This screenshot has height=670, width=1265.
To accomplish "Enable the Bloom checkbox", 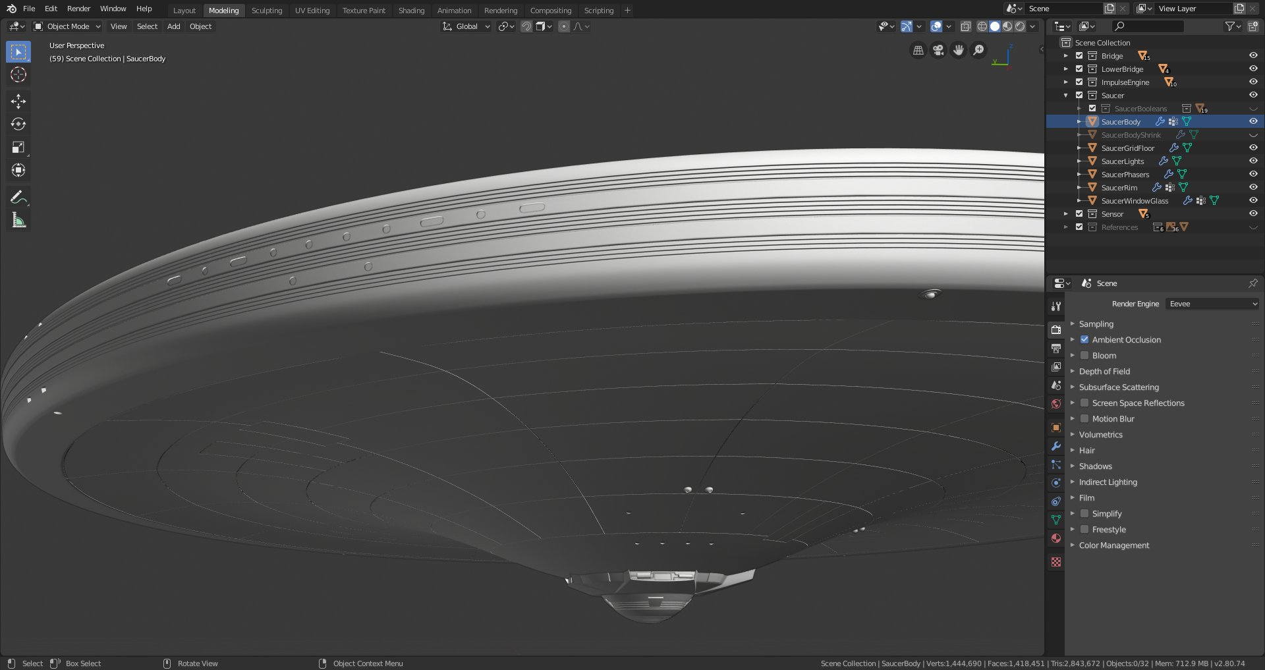I will coord(1084,356).
